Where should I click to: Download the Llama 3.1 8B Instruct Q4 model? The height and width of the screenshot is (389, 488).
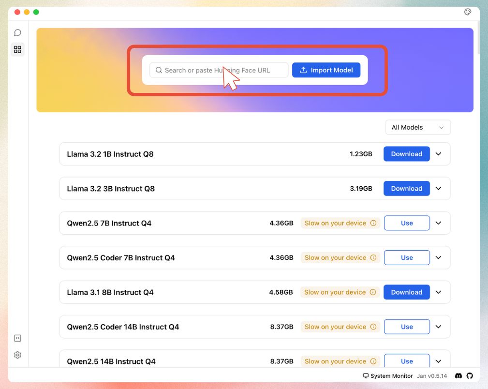(x=406, y=292)
